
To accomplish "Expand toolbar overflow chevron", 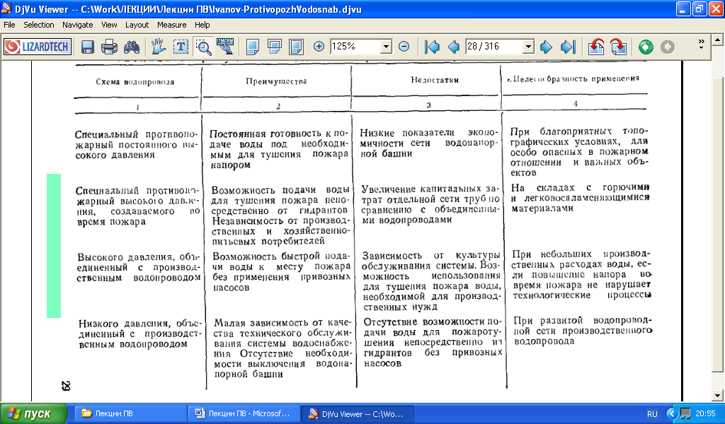I will point(702,45).
